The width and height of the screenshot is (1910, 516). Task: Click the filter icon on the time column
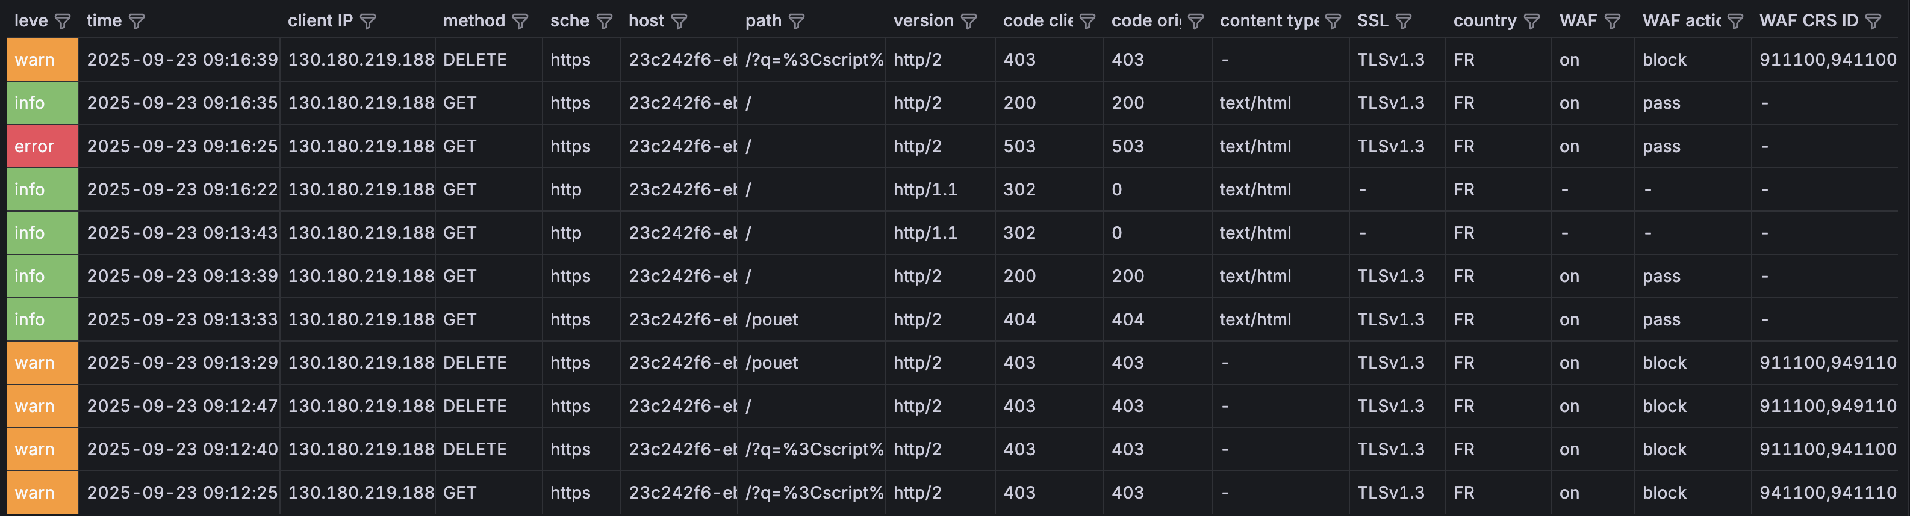click(x=137, y=22)
